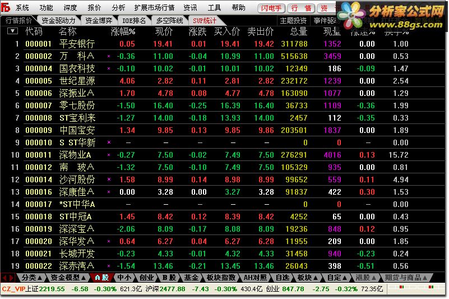Image resolution: width=449 pixels, height=299 pixels.
Task: Click the 闪电手 button
Action: pos(271,8)
